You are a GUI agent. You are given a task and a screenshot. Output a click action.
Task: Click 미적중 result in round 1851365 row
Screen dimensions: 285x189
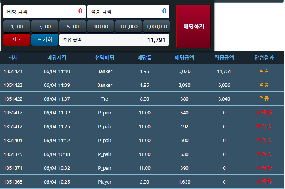264,181
